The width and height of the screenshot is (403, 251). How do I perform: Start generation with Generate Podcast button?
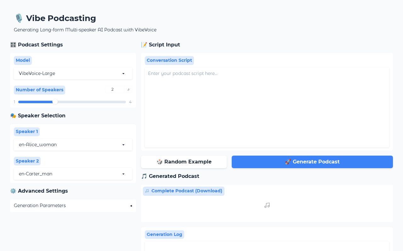tap(312, 162)
